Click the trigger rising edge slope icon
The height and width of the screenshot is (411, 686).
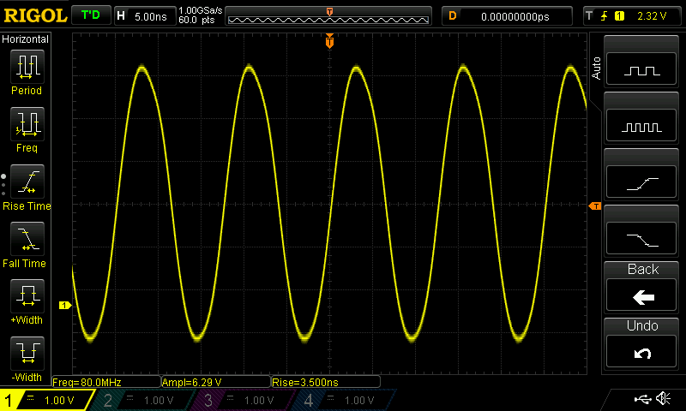605,16
